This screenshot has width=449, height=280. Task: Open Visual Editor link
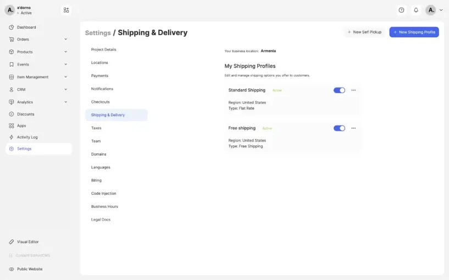28,242
